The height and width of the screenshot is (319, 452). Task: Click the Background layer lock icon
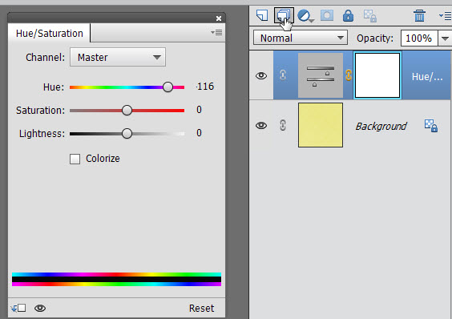(x=431, y=126)
